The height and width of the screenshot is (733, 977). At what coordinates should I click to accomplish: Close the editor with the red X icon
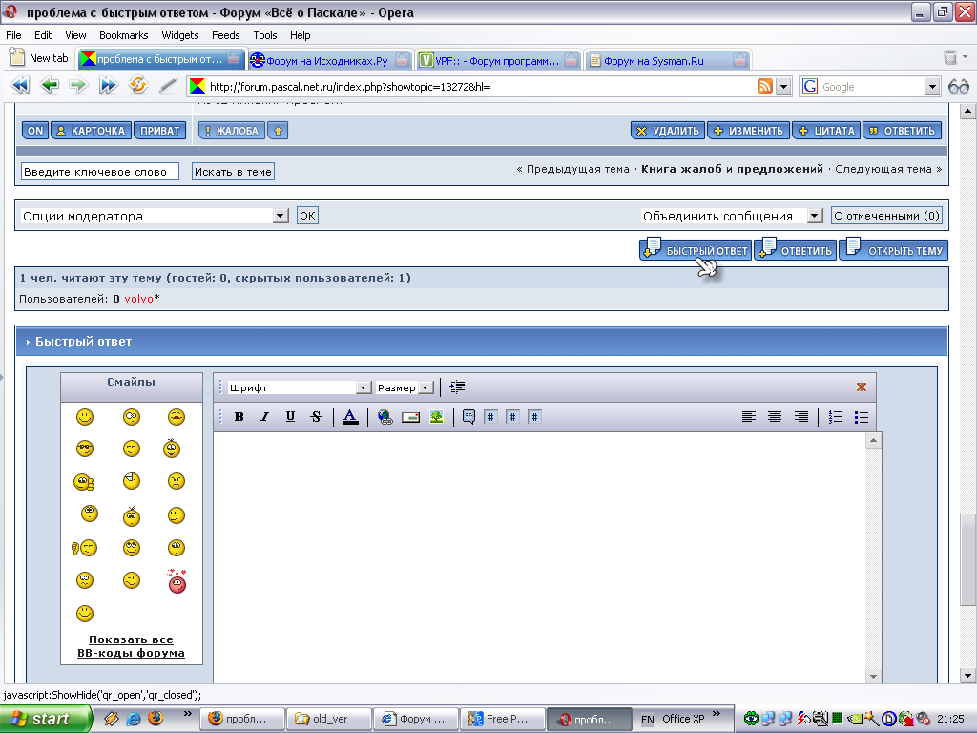(862, 387)
